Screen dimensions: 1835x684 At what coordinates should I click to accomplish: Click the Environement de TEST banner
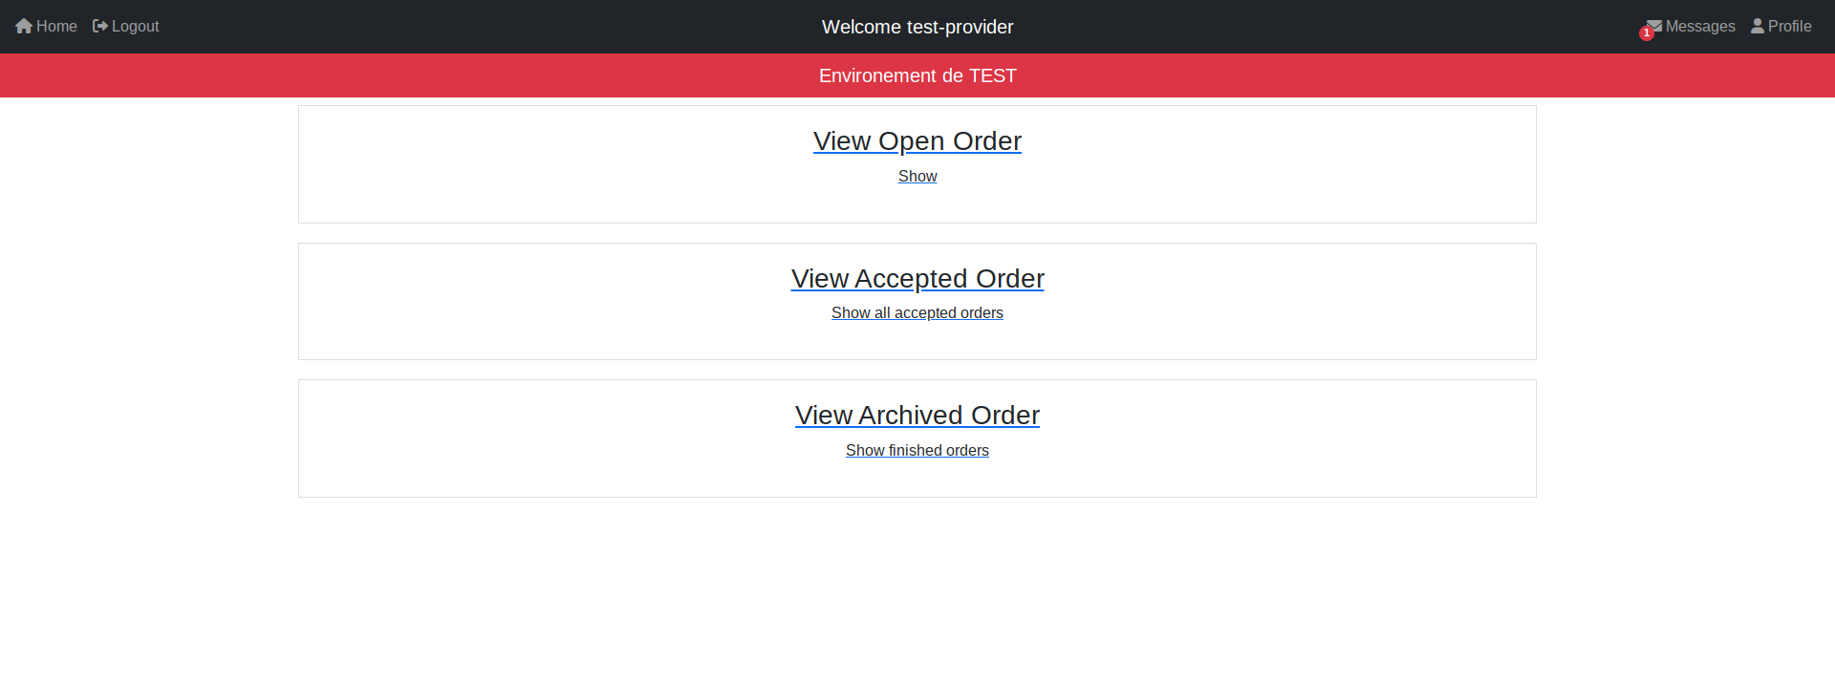coord(917,75)
